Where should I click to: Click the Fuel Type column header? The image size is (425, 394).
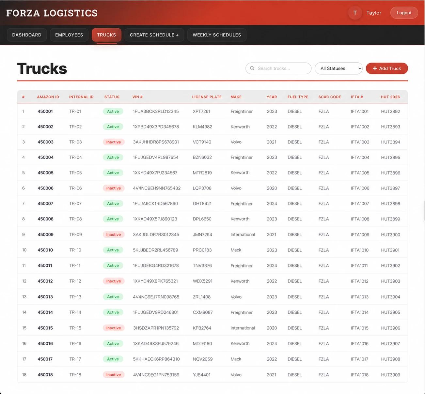click(x=298, y=97)
